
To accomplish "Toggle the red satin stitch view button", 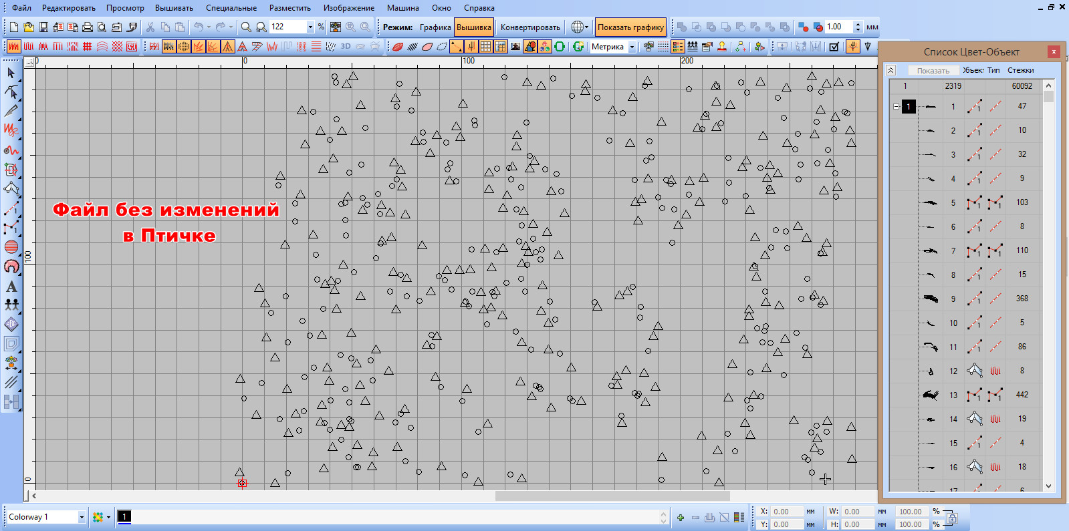I will point(13,47).
